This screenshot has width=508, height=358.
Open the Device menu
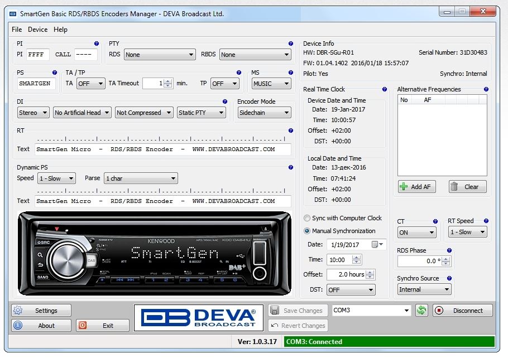point(37,30)
